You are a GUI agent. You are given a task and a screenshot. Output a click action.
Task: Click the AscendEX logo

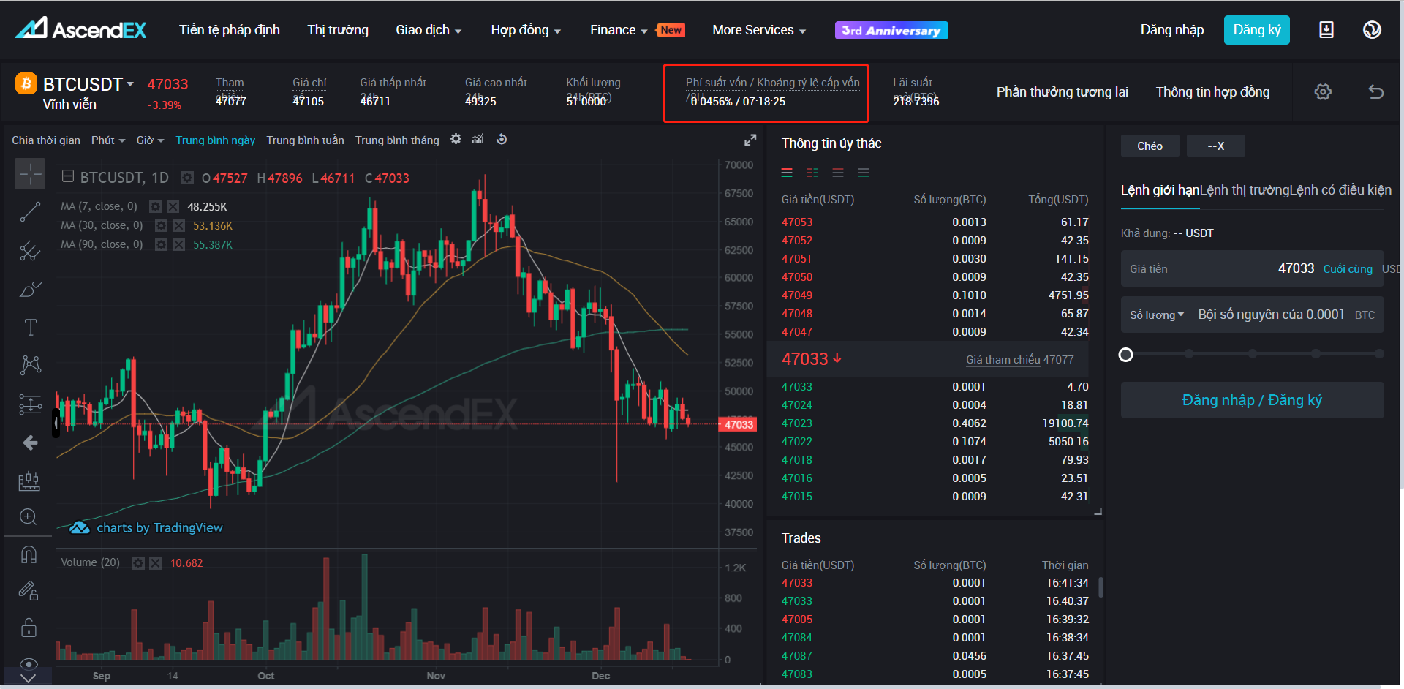tap(80, 29)
